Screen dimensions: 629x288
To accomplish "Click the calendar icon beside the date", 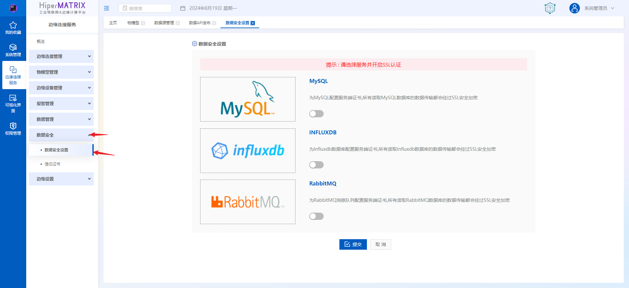I will pyautogui.click(x=183, y=8).
